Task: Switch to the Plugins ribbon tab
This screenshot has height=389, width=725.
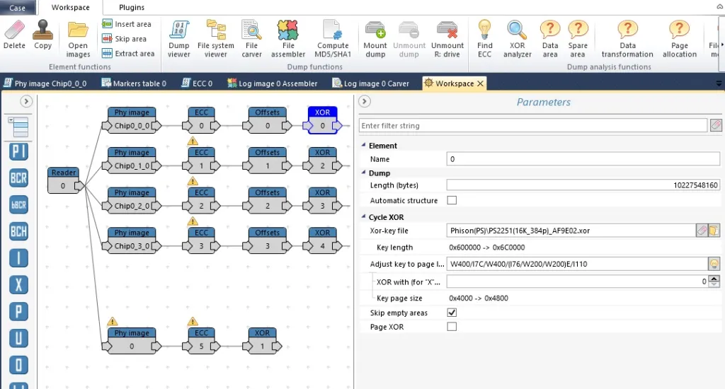Action: [x=131, y=7]
